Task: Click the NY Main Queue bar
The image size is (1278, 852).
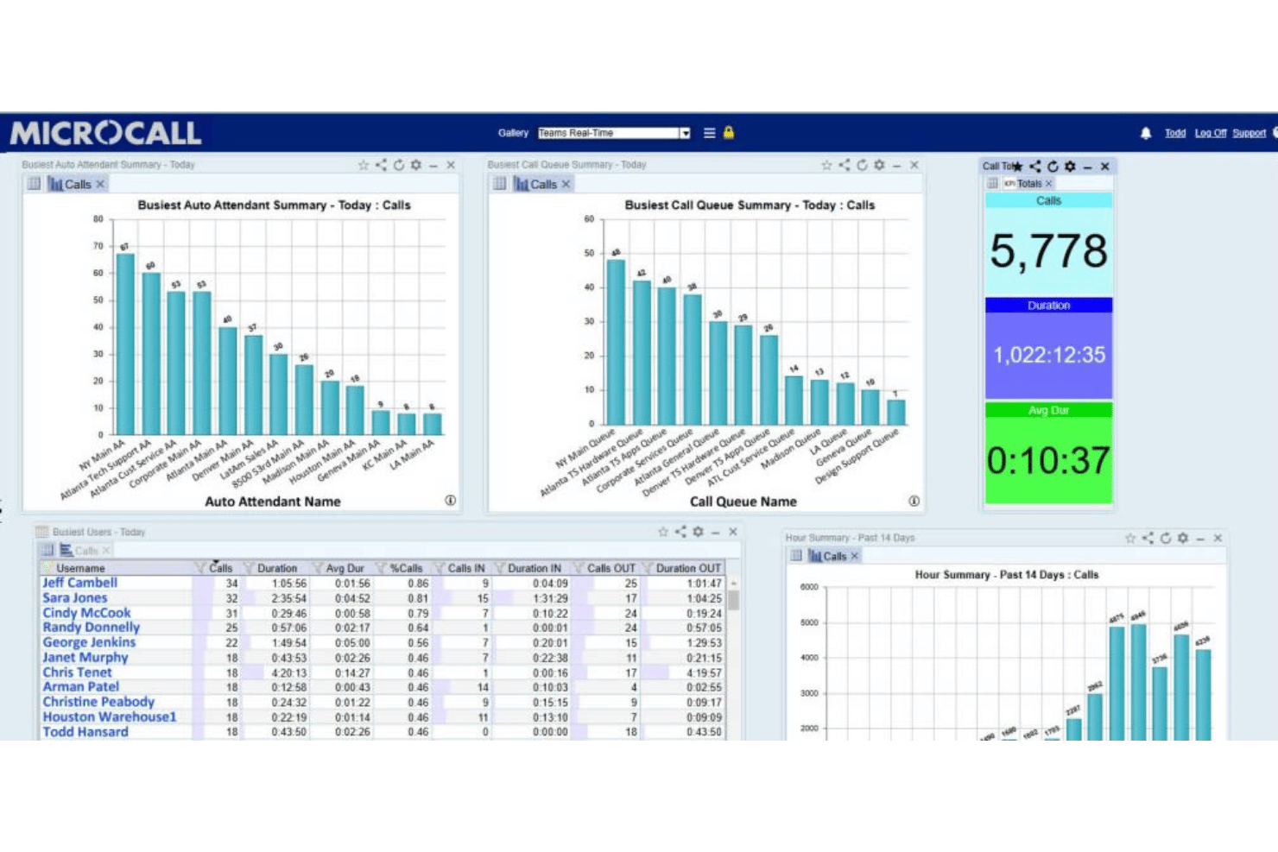Action: tap(616, 342)
